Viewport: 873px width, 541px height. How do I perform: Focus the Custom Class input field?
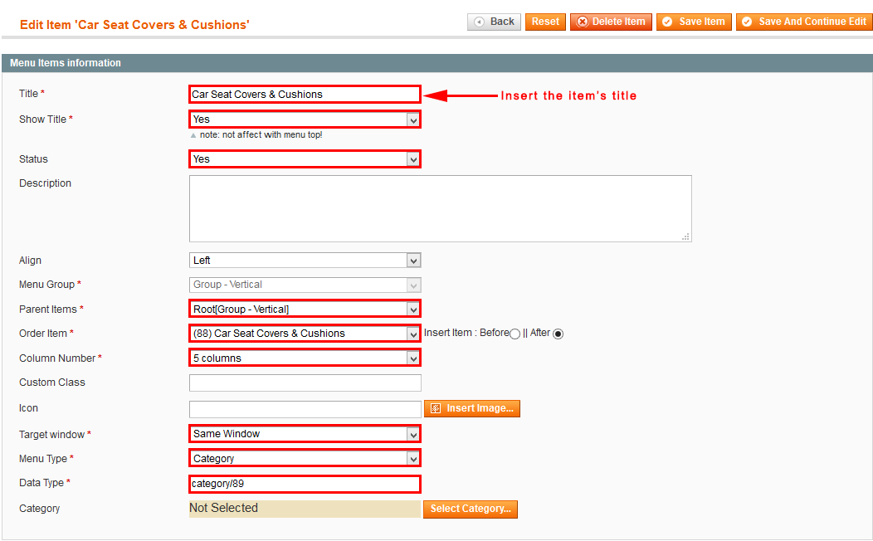point(305,383)
